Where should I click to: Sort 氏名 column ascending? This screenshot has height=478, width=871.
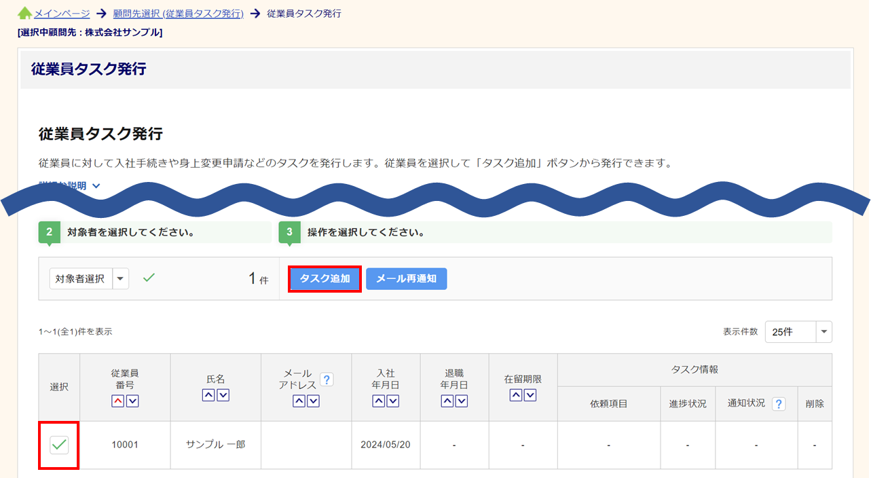point(208,395)
